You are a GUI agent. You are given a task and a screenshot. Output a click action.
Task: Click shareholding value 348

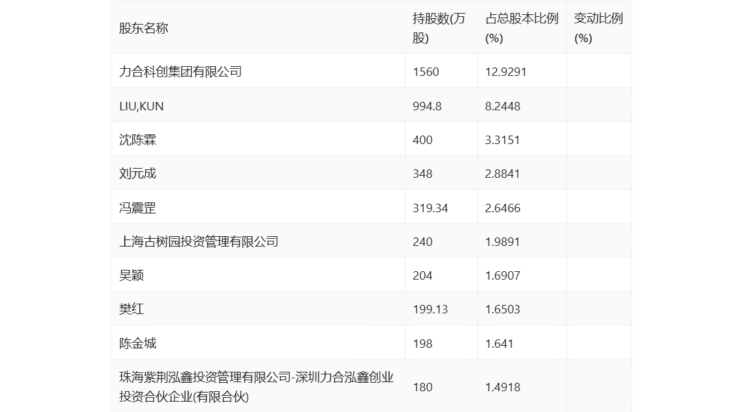[423, 173]
